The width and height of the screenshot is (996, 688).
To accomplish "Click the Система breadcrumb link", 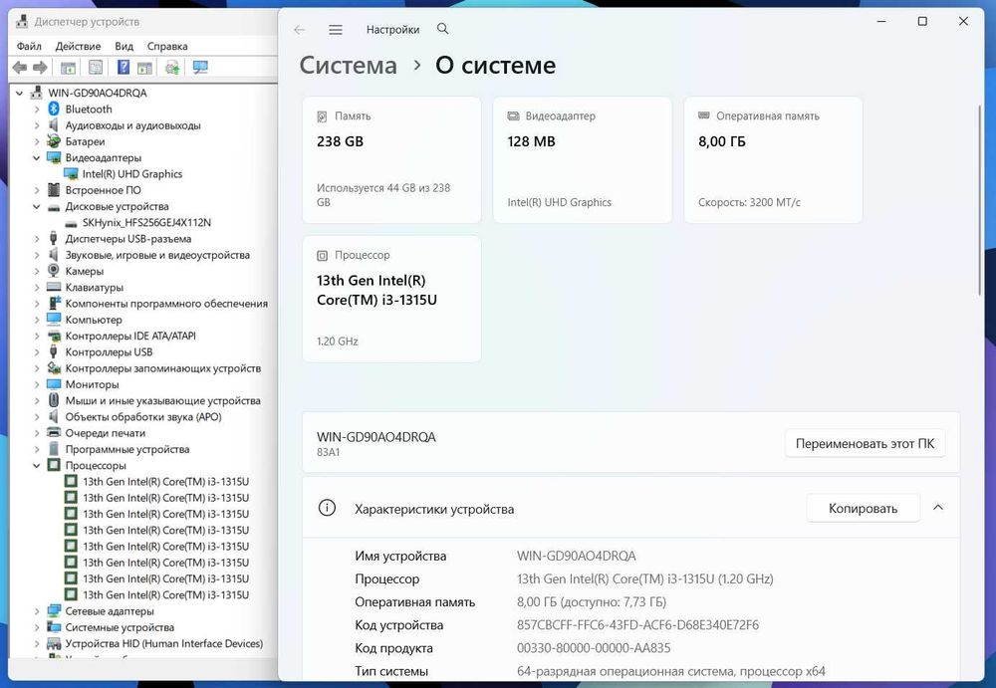I will [x=348, y=66].
